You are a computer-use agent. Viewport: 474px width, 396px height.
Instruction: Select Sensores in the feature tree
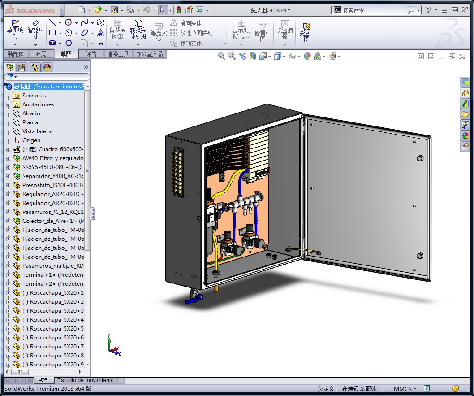click(34, 95)
